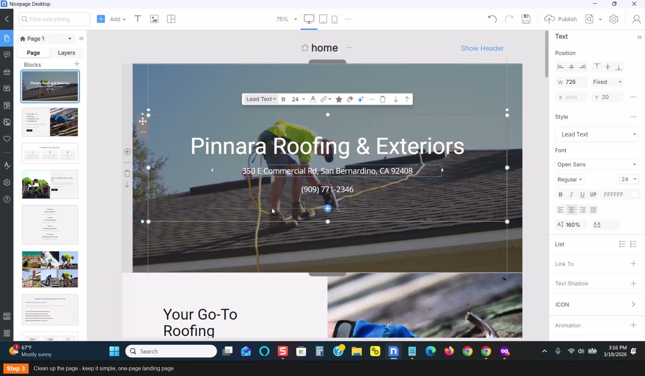Click the Publish button

tap(561, 19)
